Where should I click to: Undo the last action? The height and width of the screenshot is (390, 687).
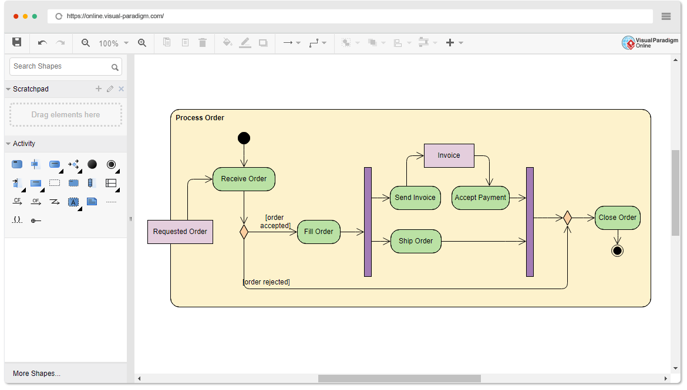[x=42, y=42]
